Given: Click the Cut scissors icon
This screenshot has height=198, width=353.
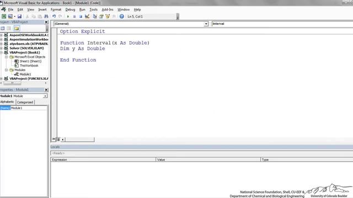Looking at the screenshot, I should coord(27,16).
